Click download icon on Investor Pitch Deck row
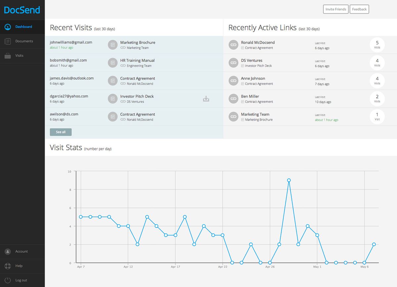Image resolution: width=397 pixels, height=287 pixels. pos(206,99)
